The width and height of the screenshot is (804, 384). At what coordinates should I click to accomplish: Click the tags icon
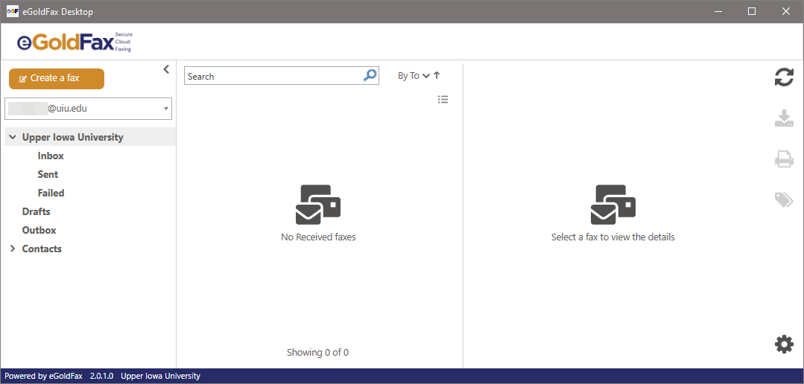point(784,199)
